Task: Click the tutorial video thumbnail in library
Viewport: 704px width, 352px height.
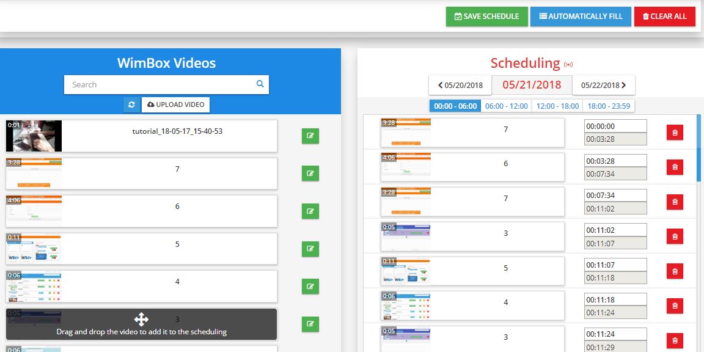Action: point(34,136)
